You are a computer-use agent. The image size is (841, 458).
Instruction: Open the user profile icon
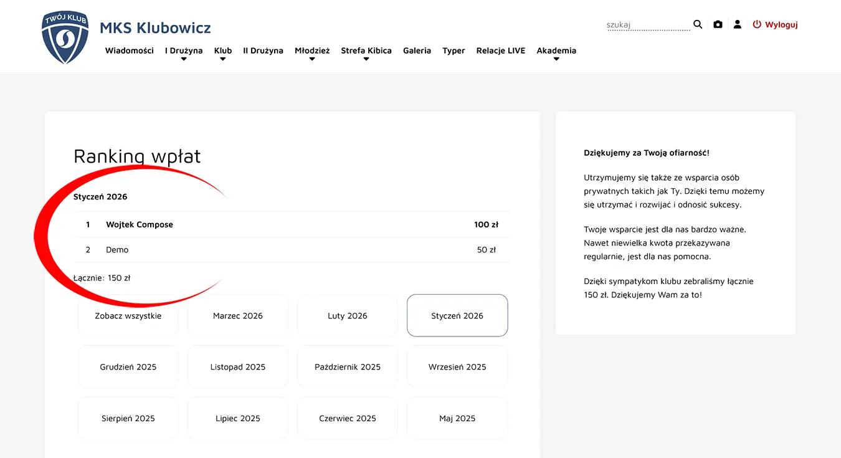click(x=738, y=24)
